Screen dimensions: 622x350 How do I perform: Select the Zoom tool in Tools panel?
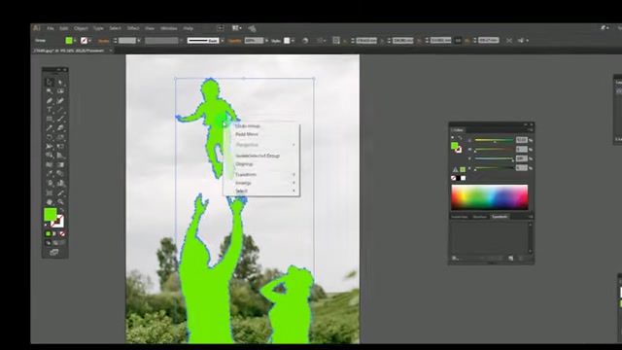tap(60, 202)
